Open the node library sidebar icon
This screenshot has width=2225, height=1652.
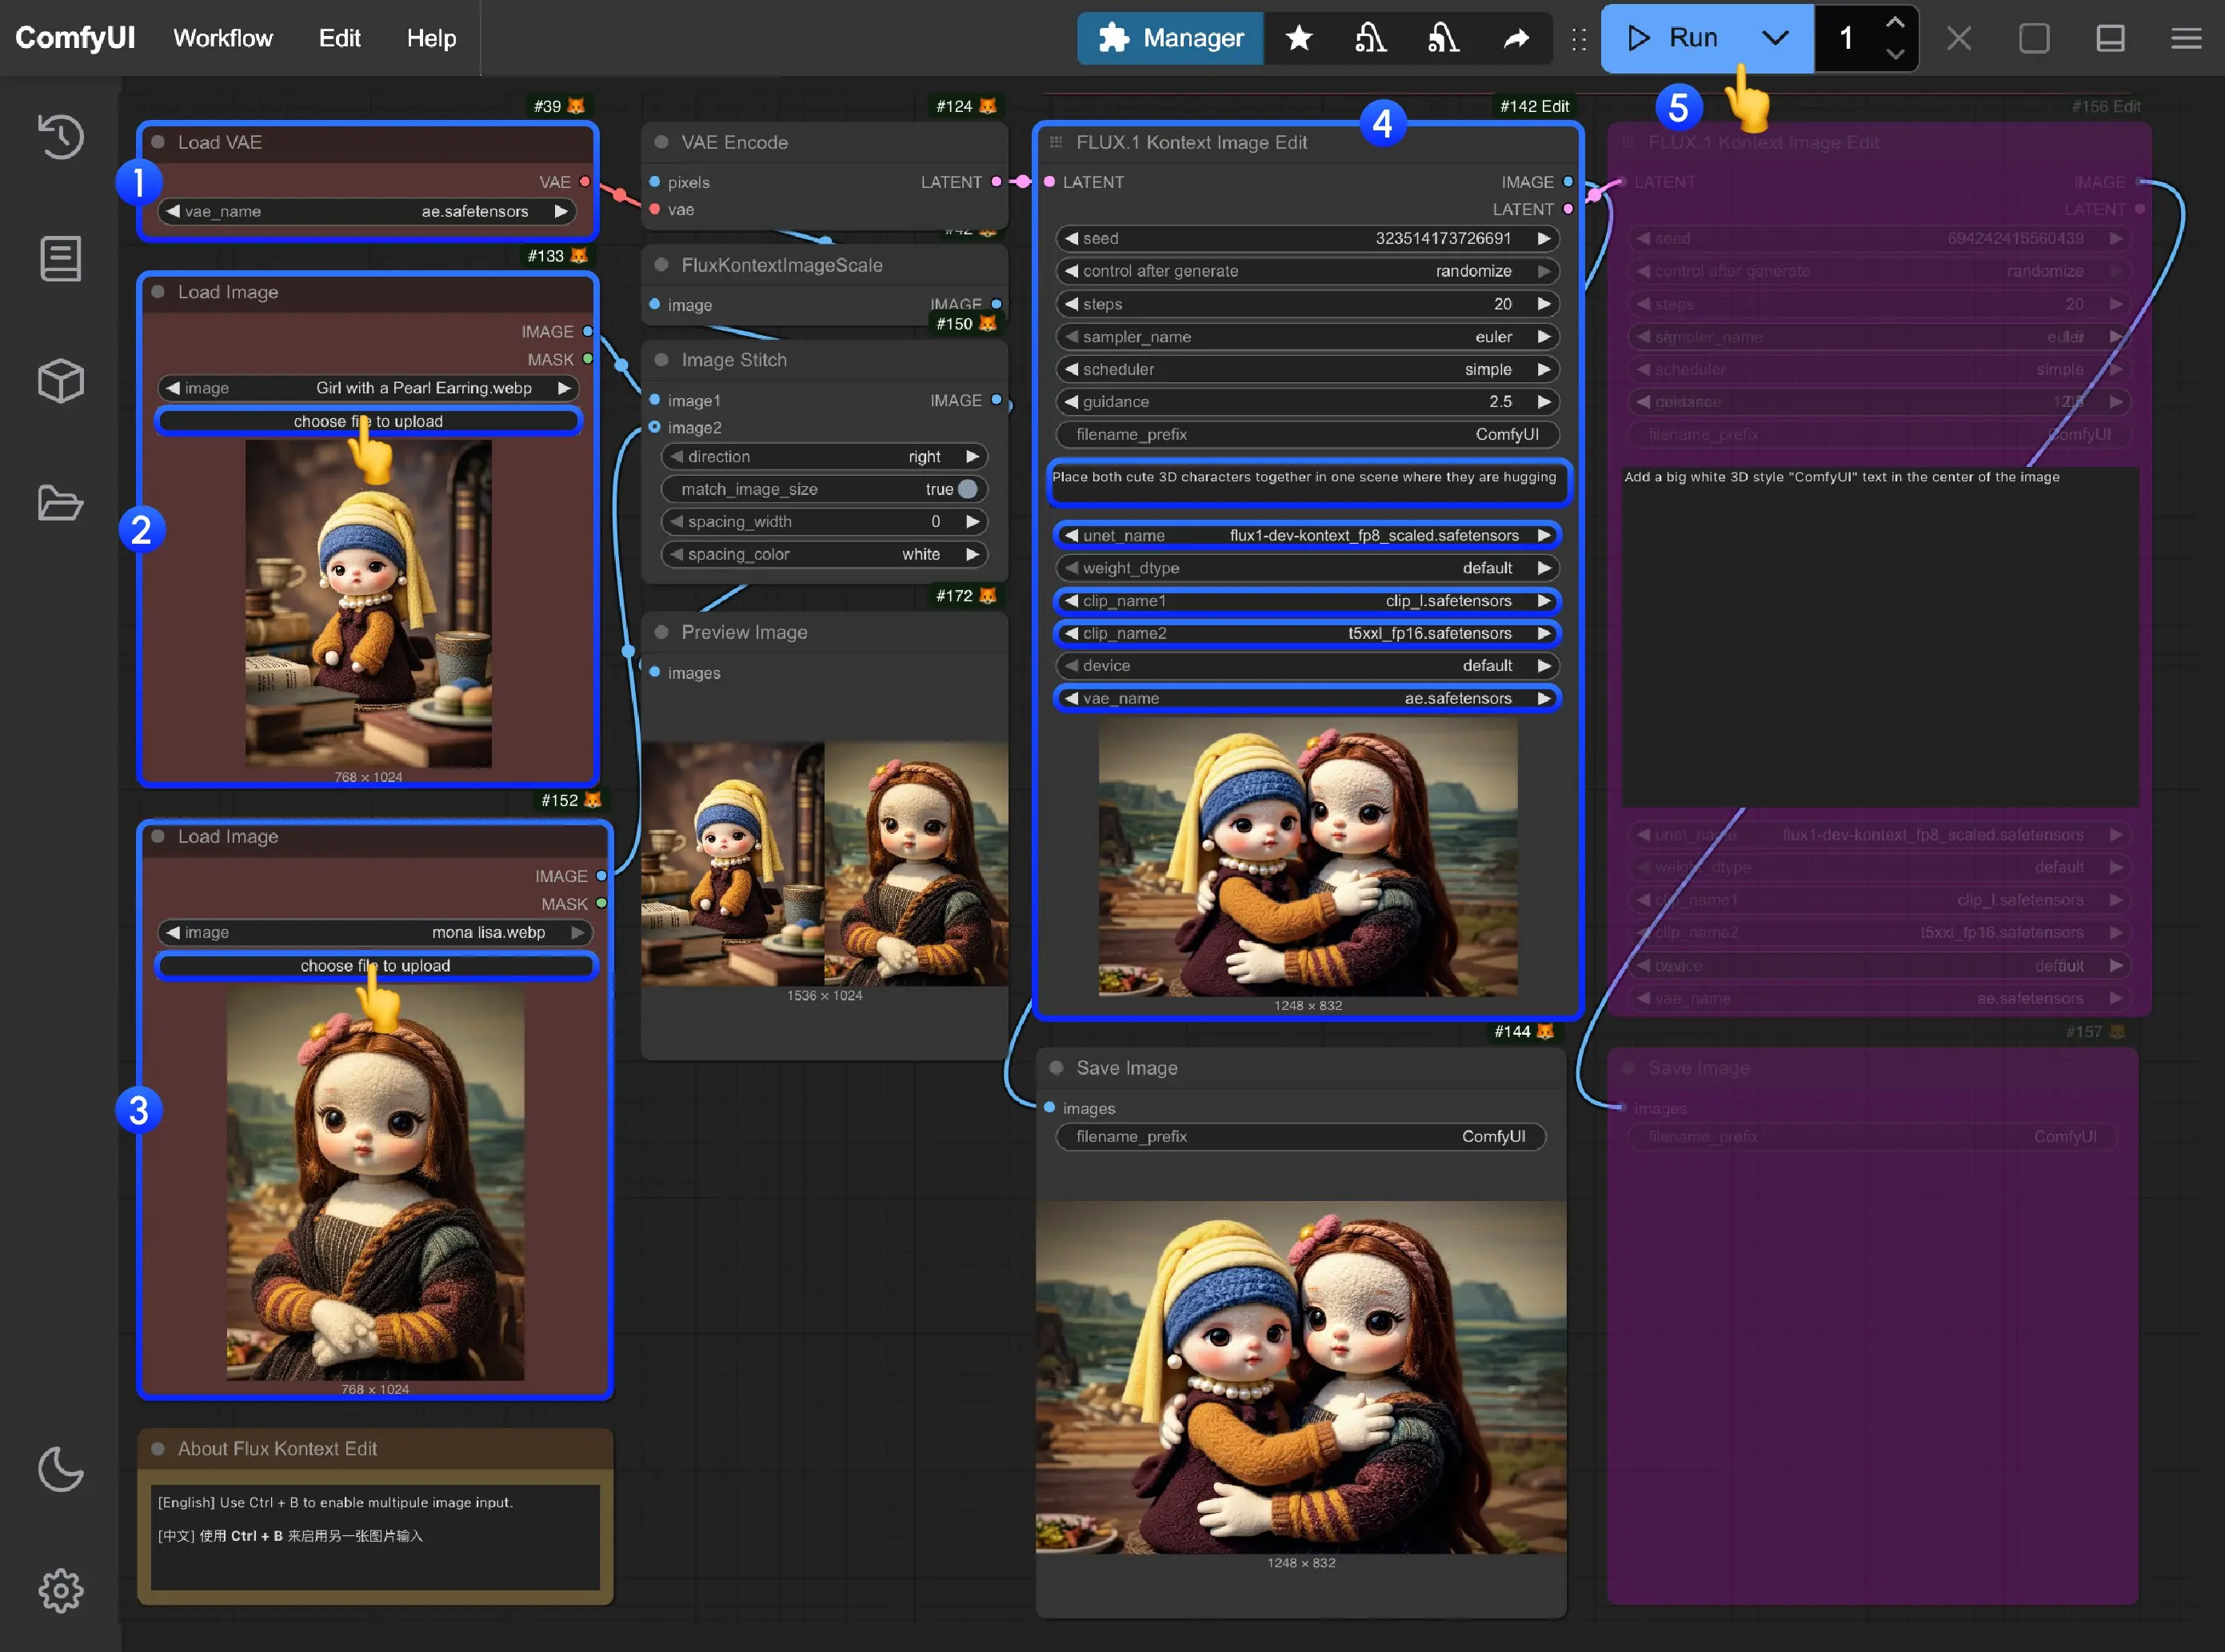tap(60, 259)
